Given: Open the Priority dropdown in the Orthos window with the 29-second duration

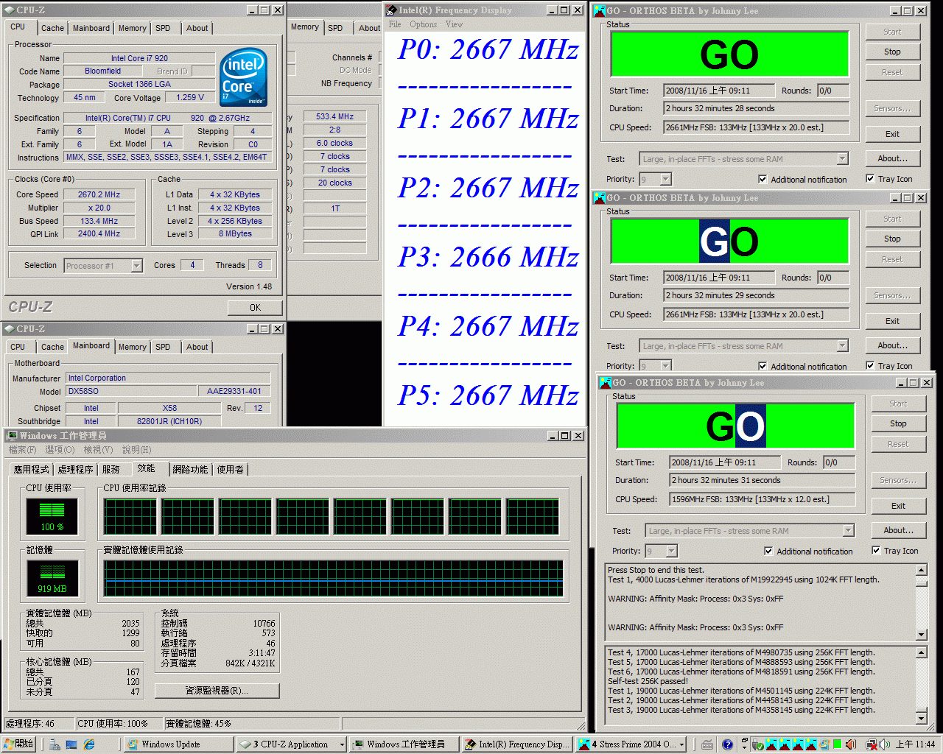Looking at the screenshot, I should (x=666, y=366).
